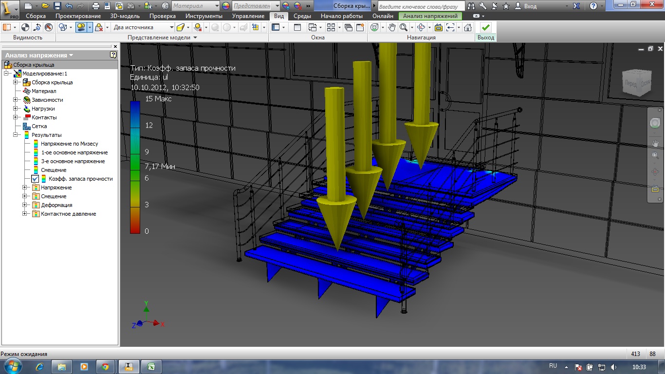Viewport: 665px width, 374px height.
Task: Uncheck Коэфф. запаса прочности checkbox
Action: (36, 179)
